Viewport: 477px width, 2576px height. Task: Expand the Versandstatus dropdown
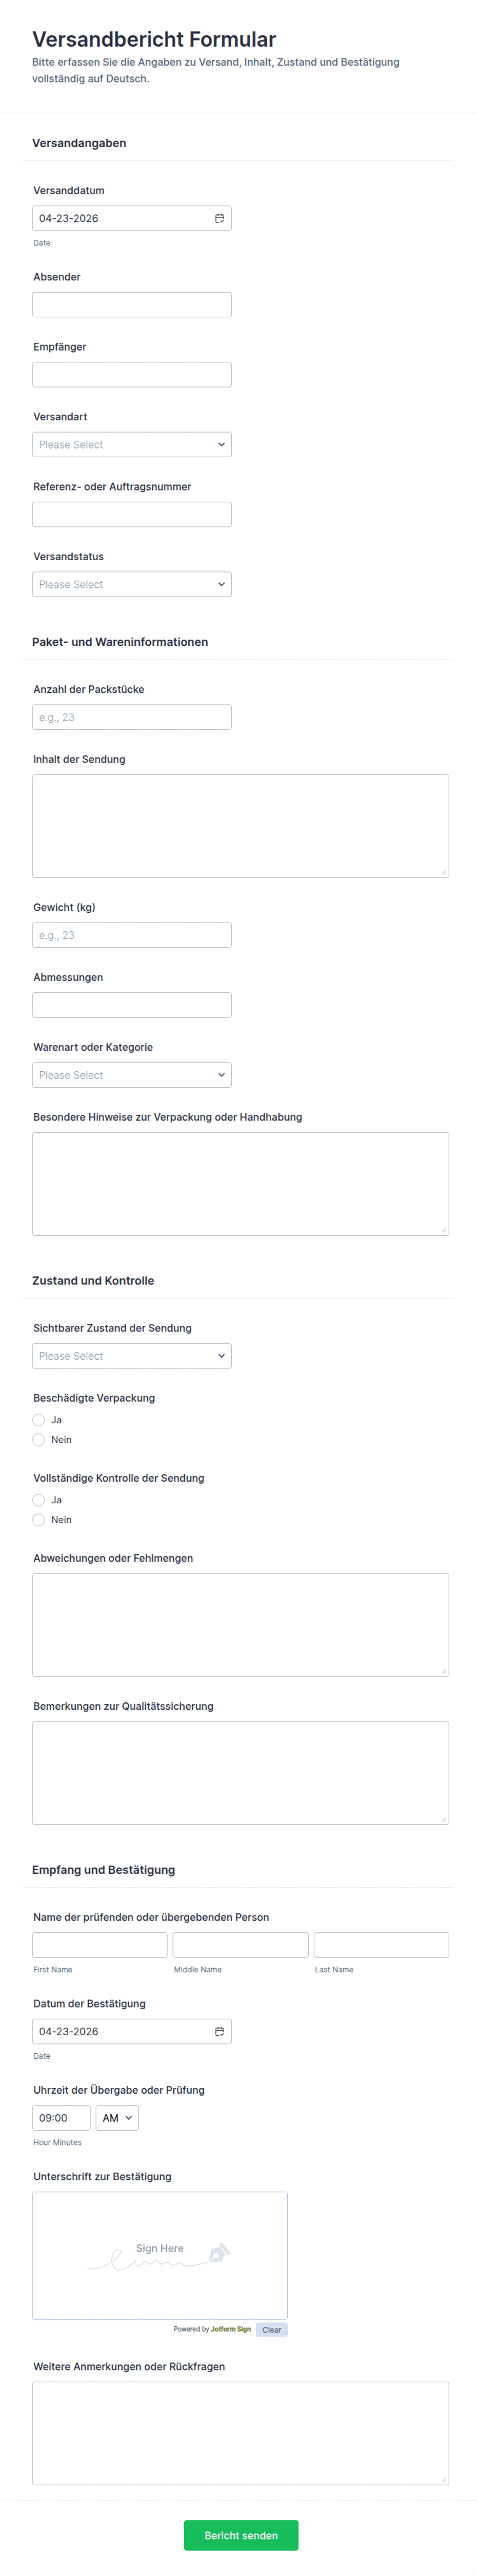pyautogui.click(x=131, y=585)
